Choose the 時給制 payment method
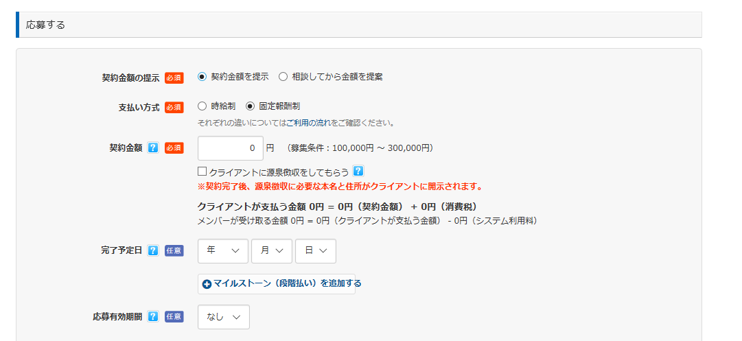742x341 pixels. (202, 106)
